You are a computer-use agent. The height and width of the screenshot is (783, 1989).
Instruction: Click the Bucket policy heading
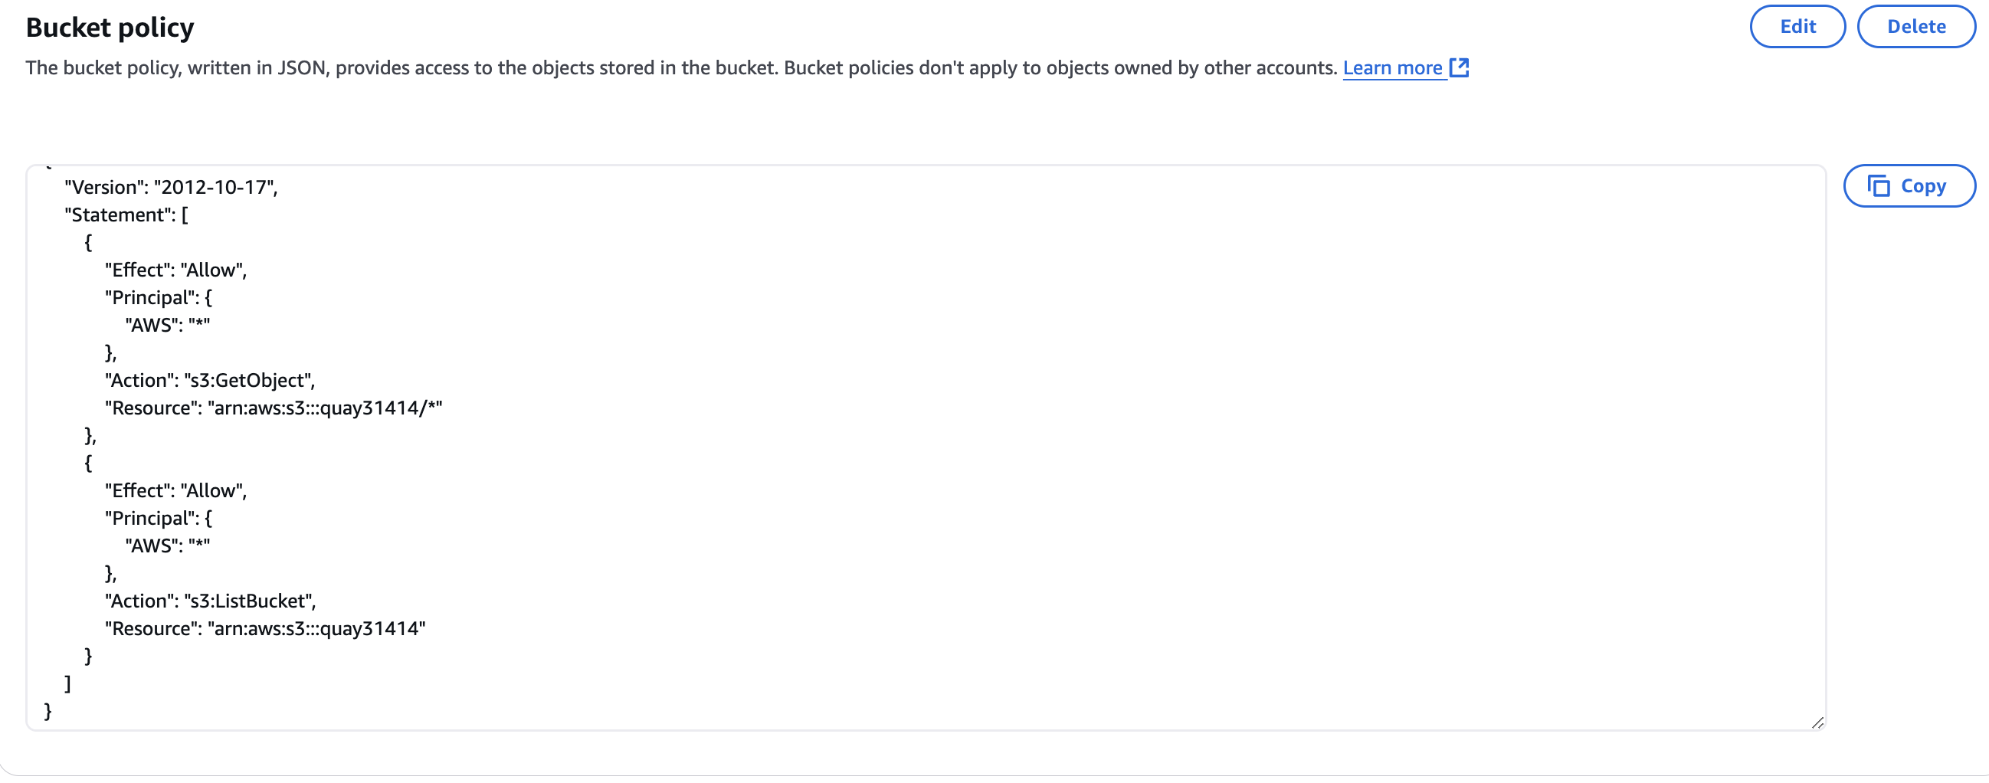click(110, 28)
